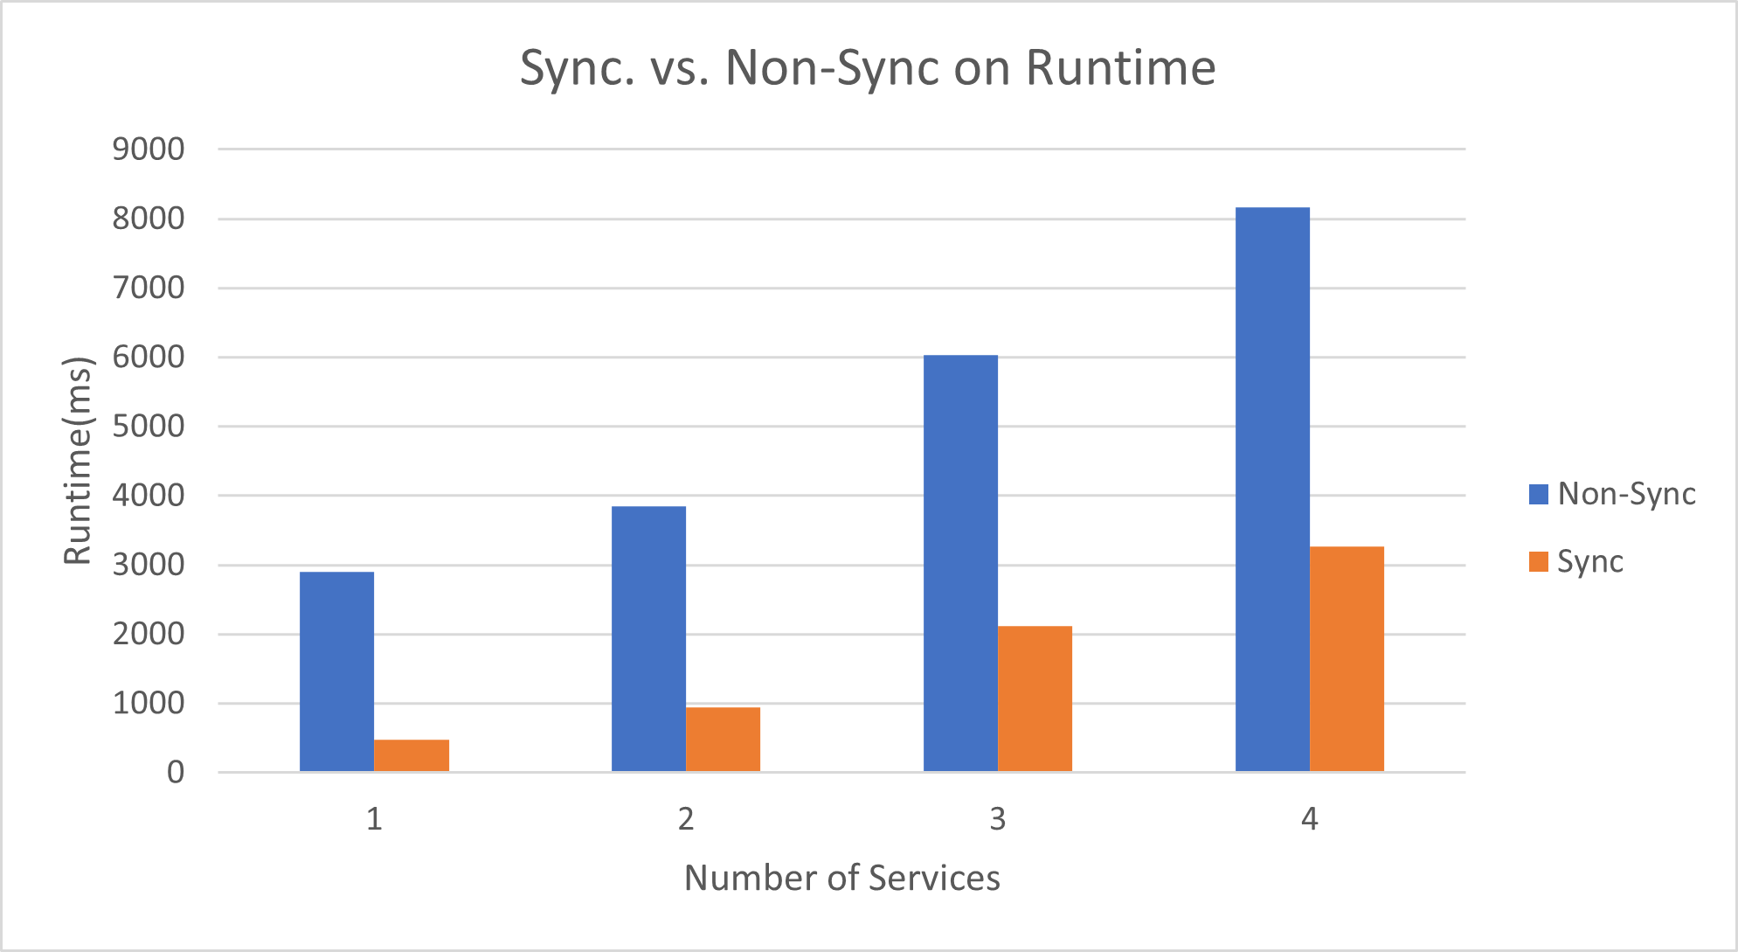Click category label 3 on horizontal axis

[x=997, y=819]
